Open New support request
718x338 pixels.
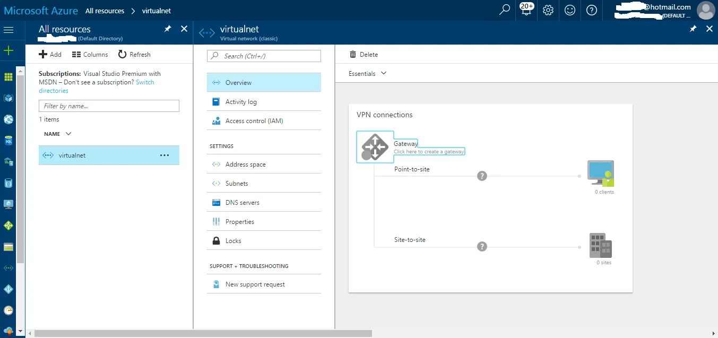tap(264, 284)
